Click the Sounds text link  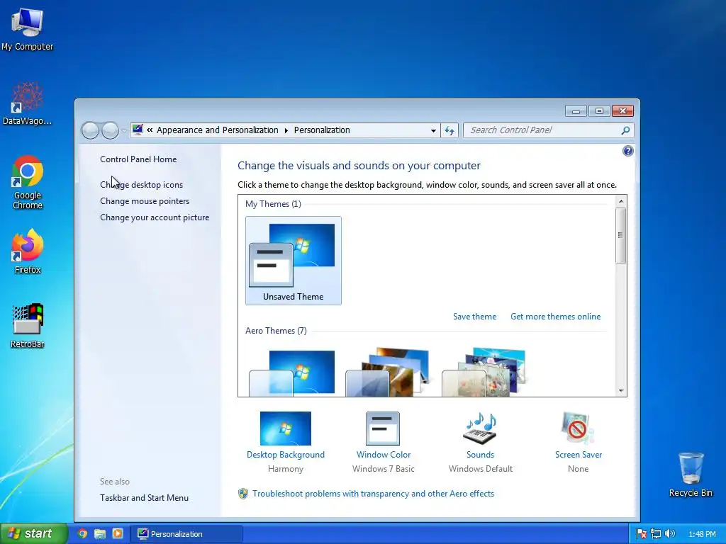pos(480,455)
